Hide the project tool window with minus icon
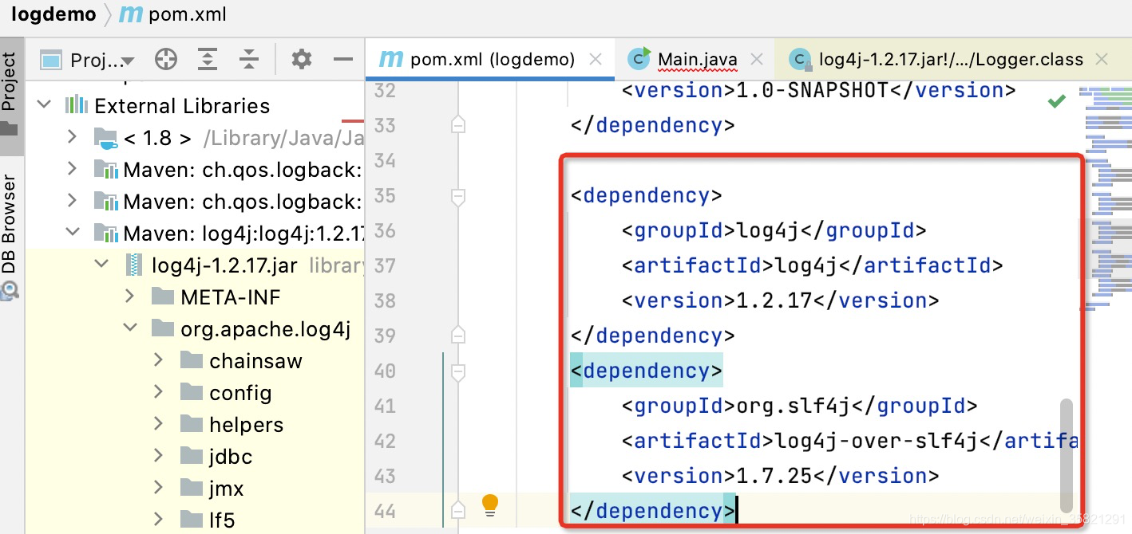The image size is (1132, 534). [x=343, y=59]
